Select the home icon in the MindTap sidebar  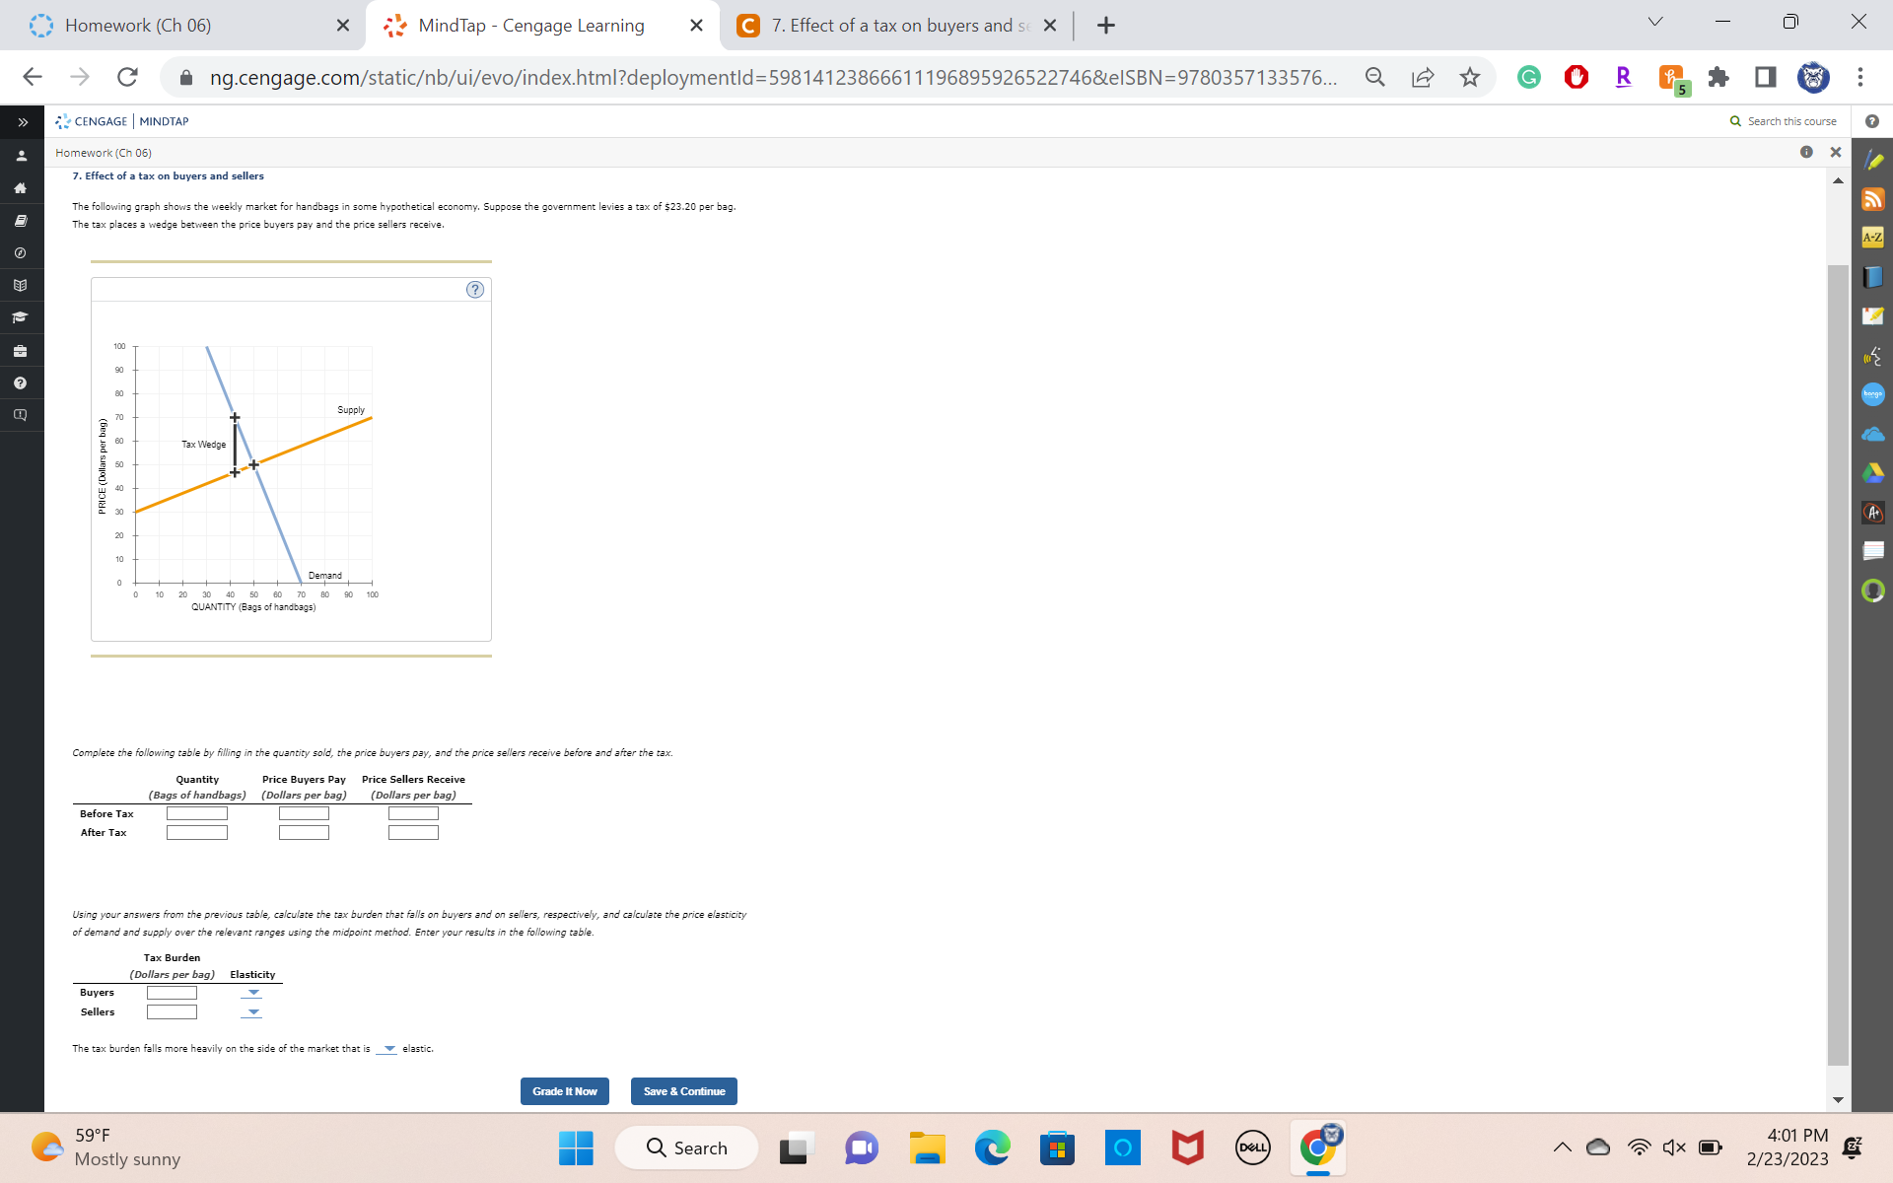(x=20, y=187)
